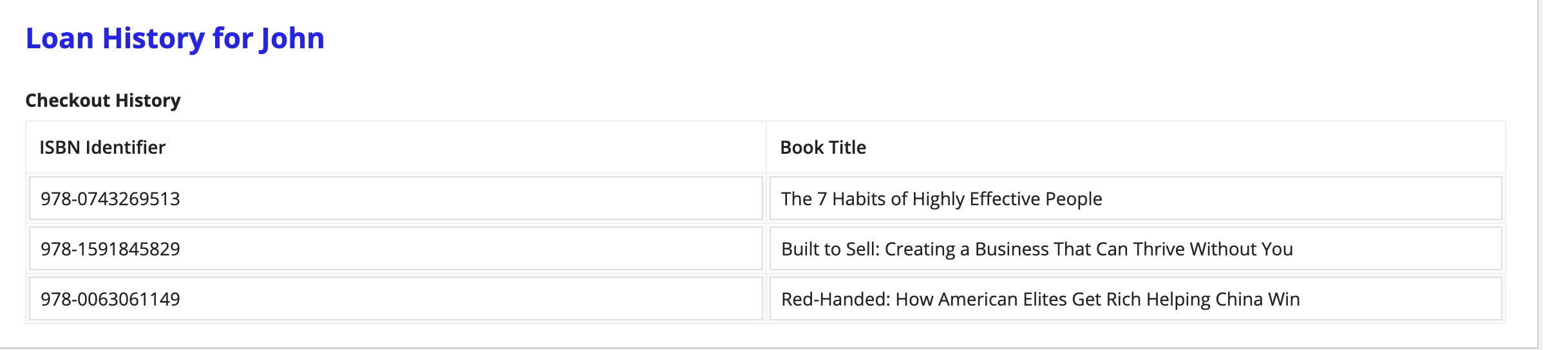Open the book about Helping China Win
This screenshot has height=350, width=1543.
[1041, 299]
